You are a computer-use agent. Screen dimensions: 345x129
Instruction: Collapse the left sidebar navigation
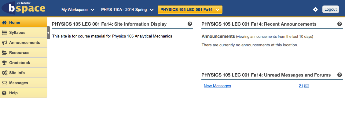(48, 33)
